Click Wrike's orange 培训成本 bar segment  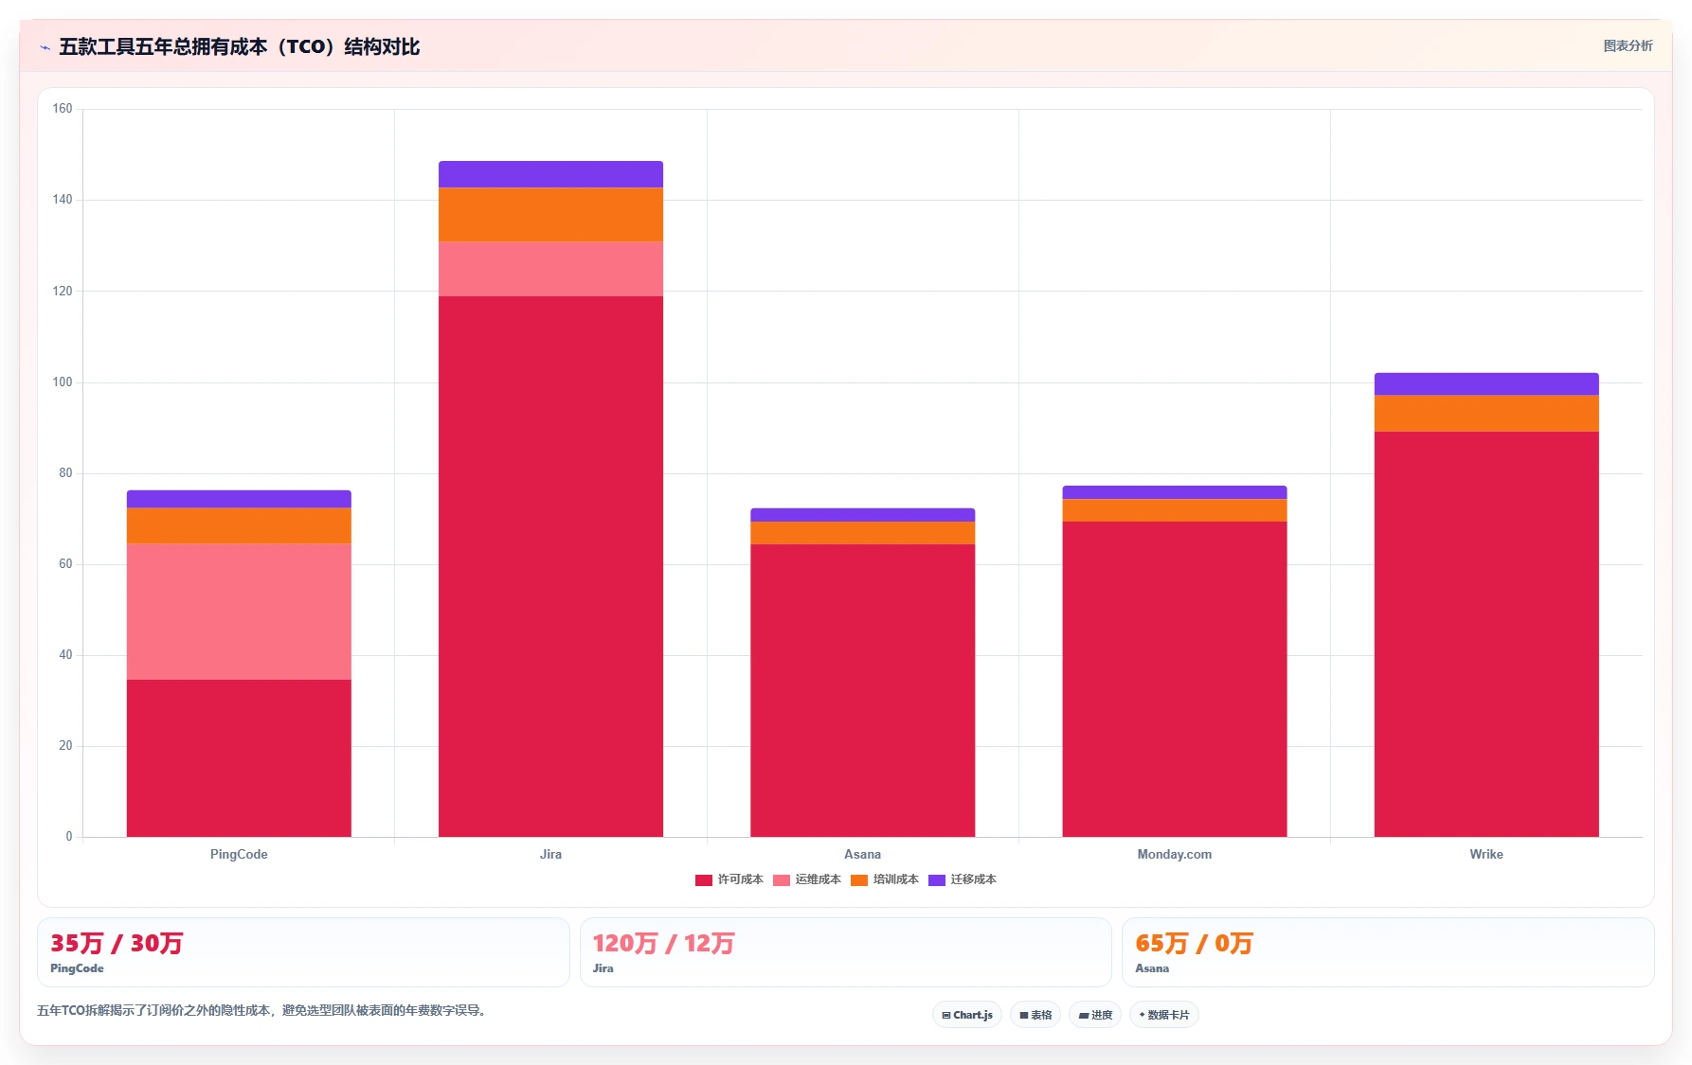(1486, 414)
